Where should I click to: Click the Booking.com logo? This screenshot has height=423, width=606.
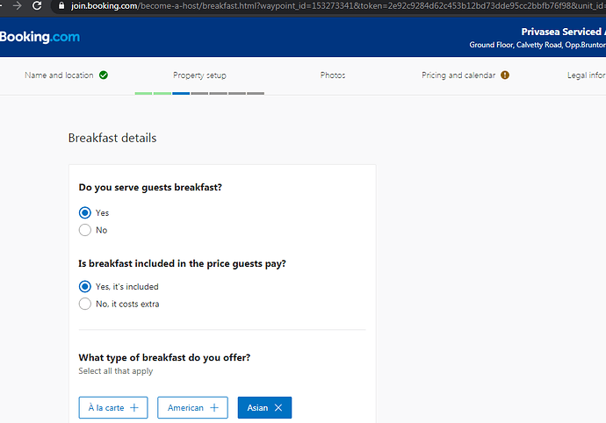pyautogui.click(x=40, y=37)
